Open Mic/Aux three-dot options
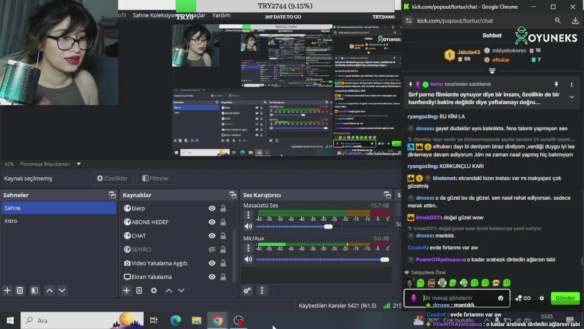 click(x=248, y=248)
